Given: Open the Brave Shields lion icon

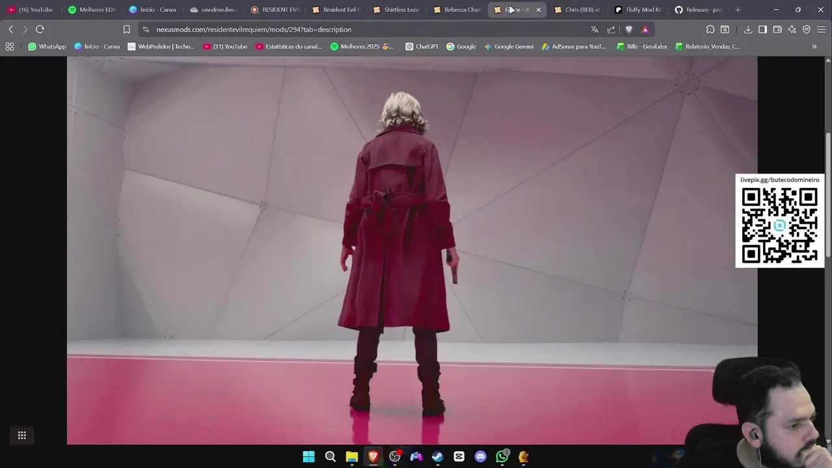Looking at the screenshot, I should pyautogui.click(x=629, y=29).
